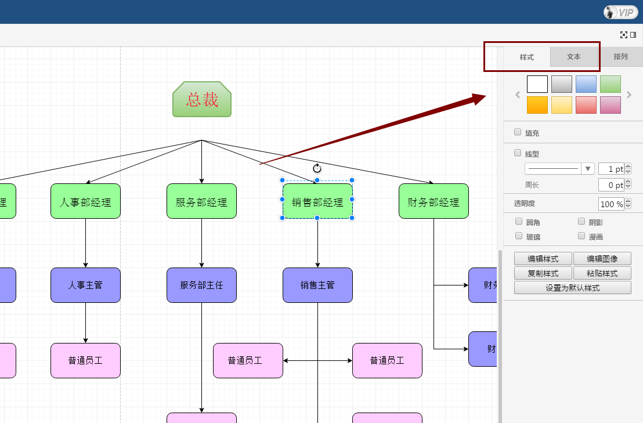Select the orange style swatch
643x423 pixels.
[x=537, y=105]
